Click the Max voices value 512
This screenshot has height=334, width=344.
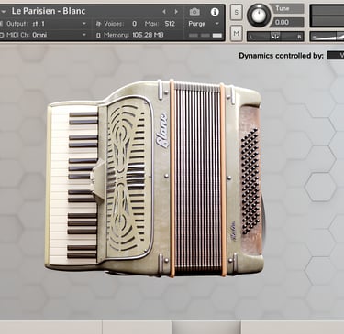170,24
